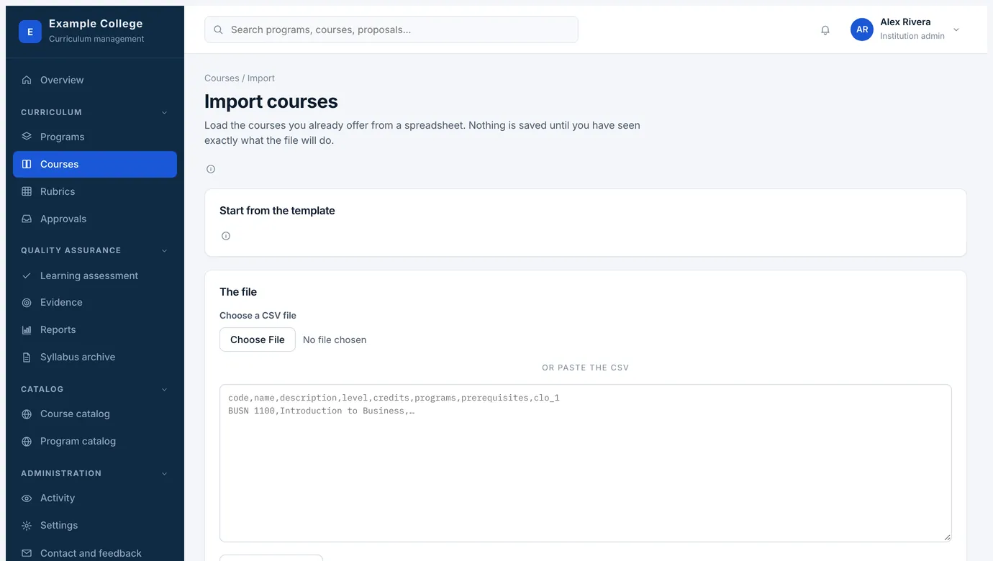The width and height of the screenshot is (993, 561).
Task: Click the AR user avatar
Action: pos(862,29)
